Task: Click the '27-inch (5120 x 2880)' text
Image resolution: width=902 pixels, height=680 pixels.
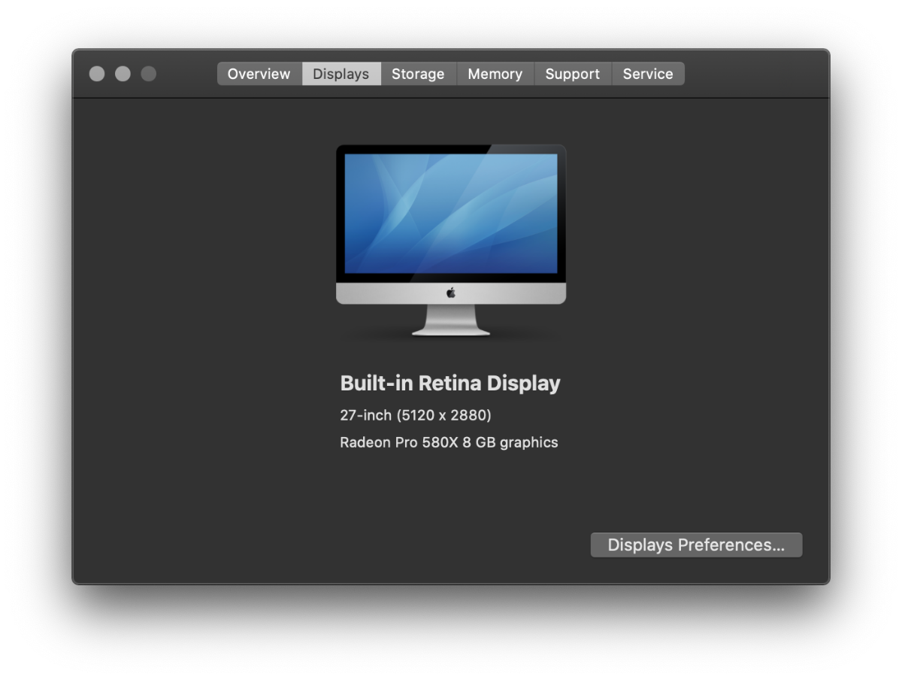Action: [416, 415]
